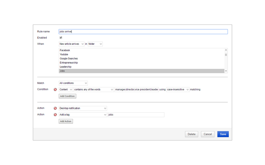Open the 'New article arrives' trigger dropdown
Screen dimensions: 265x165
click(72, 44)
